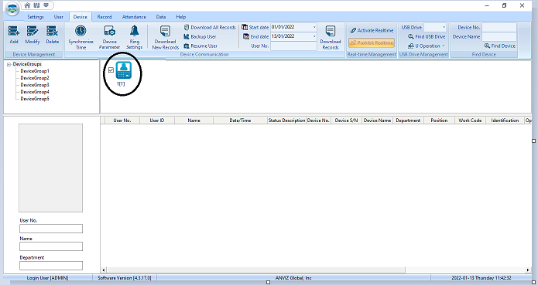The width and height of the screenshot is (538, 285).
Task: Click the left panel User No. field
Action: 51,229
